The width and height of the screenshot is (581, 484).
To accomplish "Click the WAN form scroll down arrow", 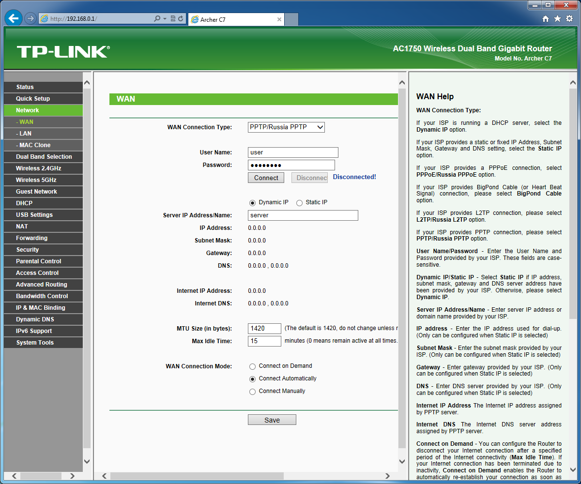I will tap(402, 462).
